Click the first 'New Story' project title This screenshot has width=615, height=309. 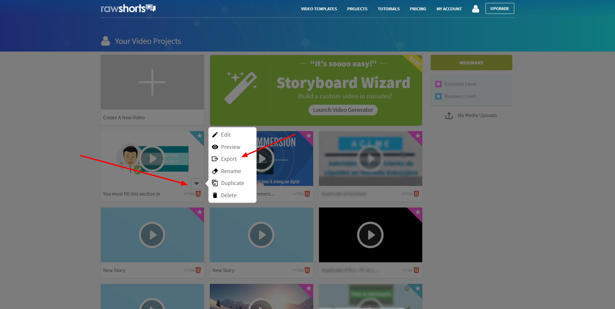click(x=114, y=270)
